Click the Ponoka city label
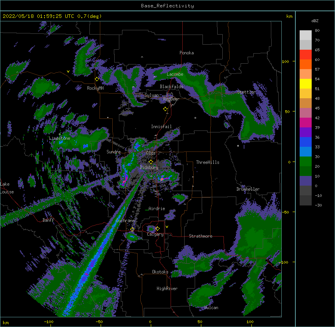The height and width of the screenshot is (327, 335). point(187,53)
